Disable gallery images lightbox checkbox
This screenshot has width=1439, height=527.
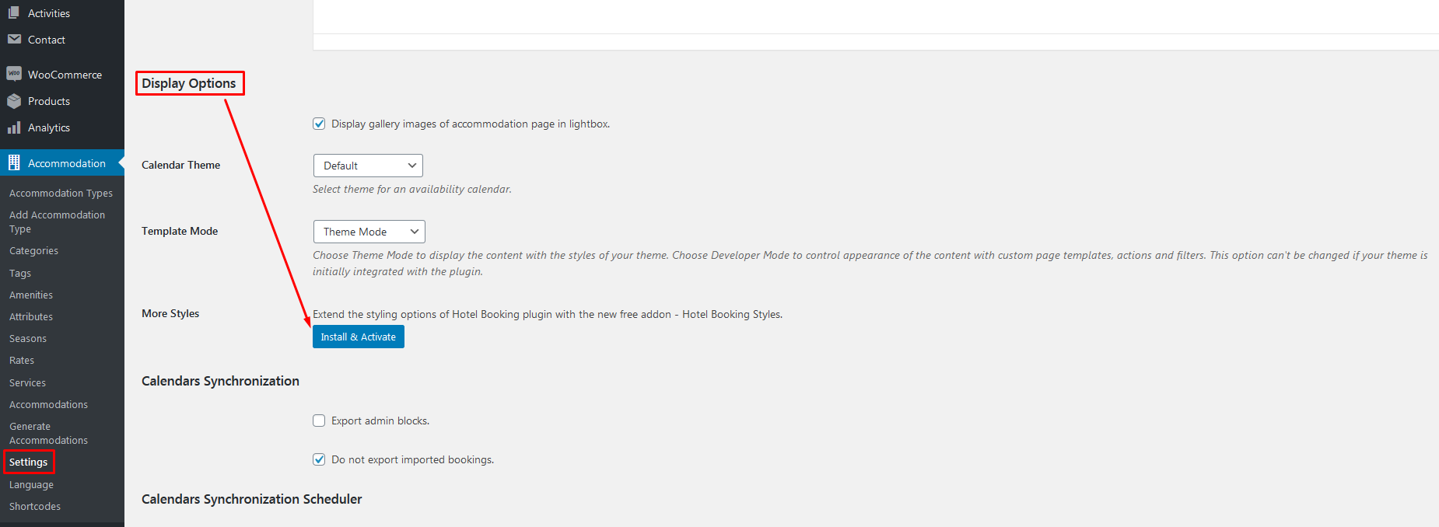319,124
